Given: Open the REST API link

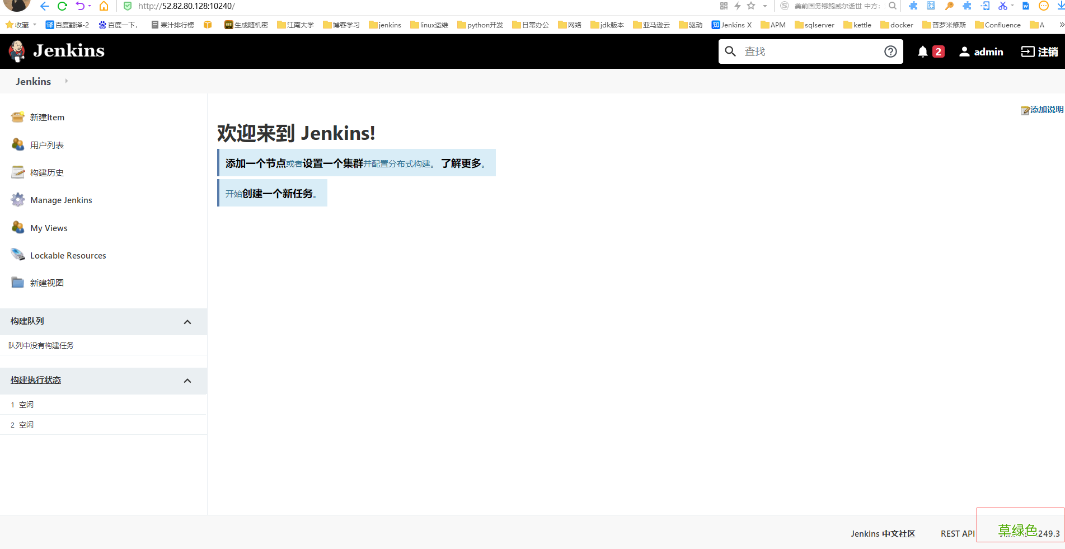Looking at the screenshot, I should click(958, 533).
